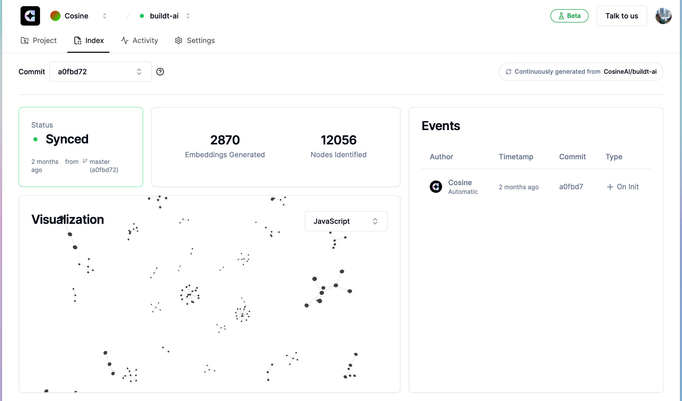Click the 12056 Nodes Identified value
This screenshot has height=401, width=682.
(x=338, y=140)
